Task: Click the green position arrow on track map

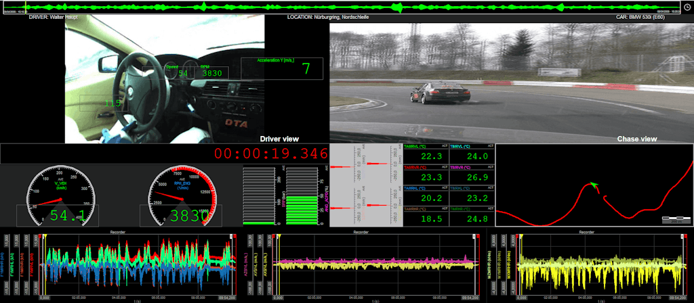Action: tap(593, 185)
